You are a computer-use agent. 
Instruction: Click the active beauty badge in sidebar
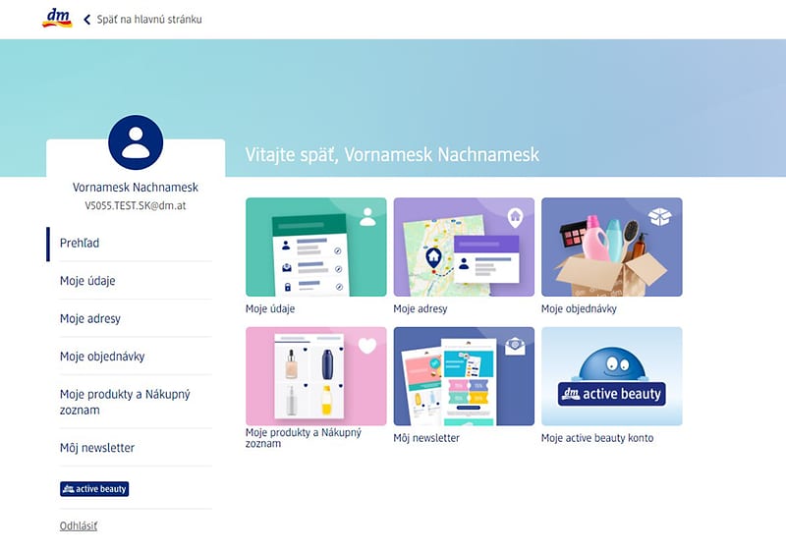tap(94, 488)
